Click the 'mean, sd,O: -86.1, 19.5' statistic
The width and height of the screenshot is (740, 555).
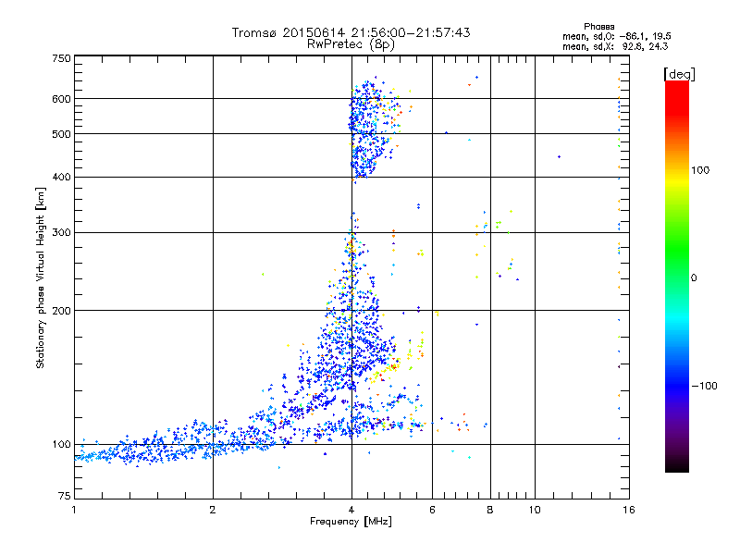(x=616, y=36)
